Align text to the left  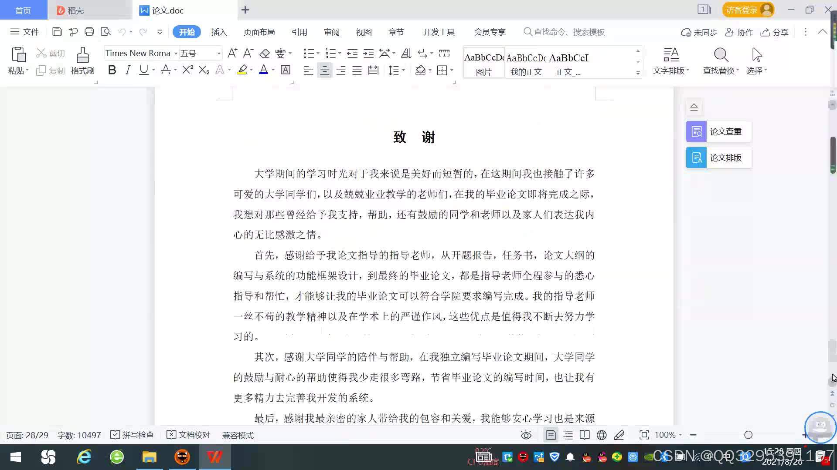[308, 70]
